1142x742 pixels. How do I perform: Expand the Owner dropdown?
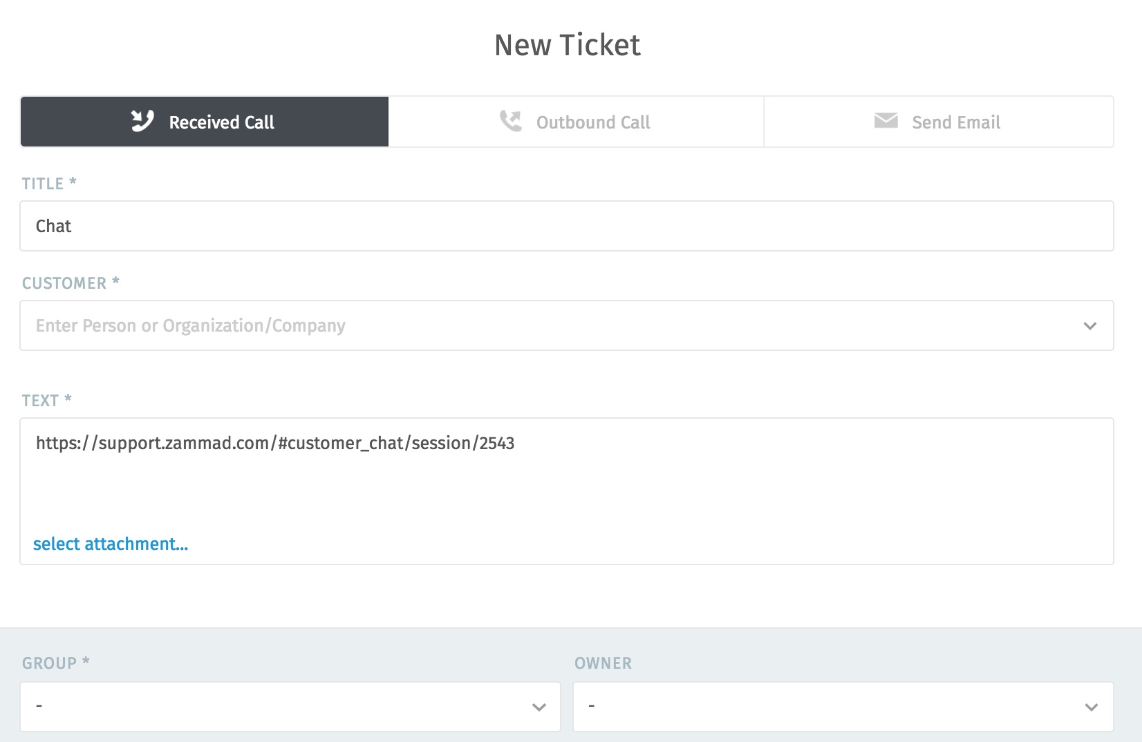[1091, 707]
